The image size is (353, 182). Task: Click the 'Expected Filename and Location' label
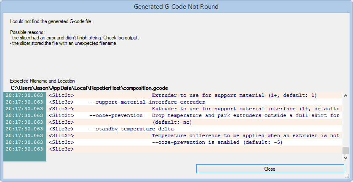click(x=42, y=81)
